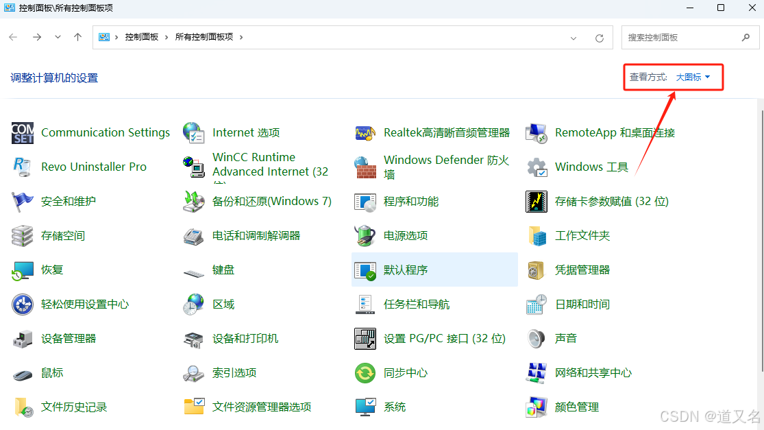The image size is (764, 430).
Task: Expand the chevron after 所有控制面板项 breadcrumb
Action: [241, 38]
